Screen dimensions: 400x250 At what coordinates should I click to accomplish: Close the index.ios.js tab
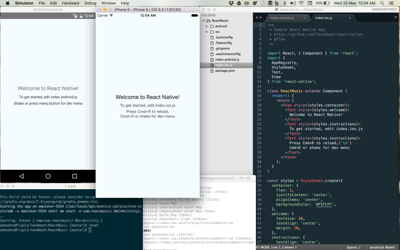coord(350,18)
